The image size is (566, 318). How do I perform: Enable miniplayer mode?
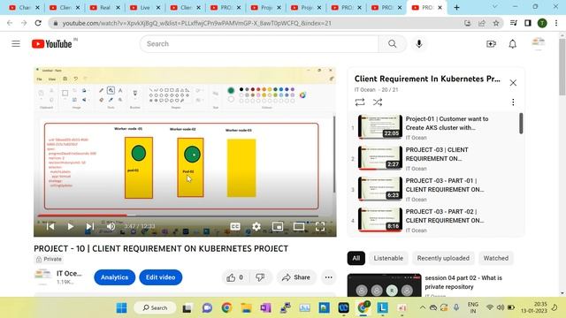[277, 226]
